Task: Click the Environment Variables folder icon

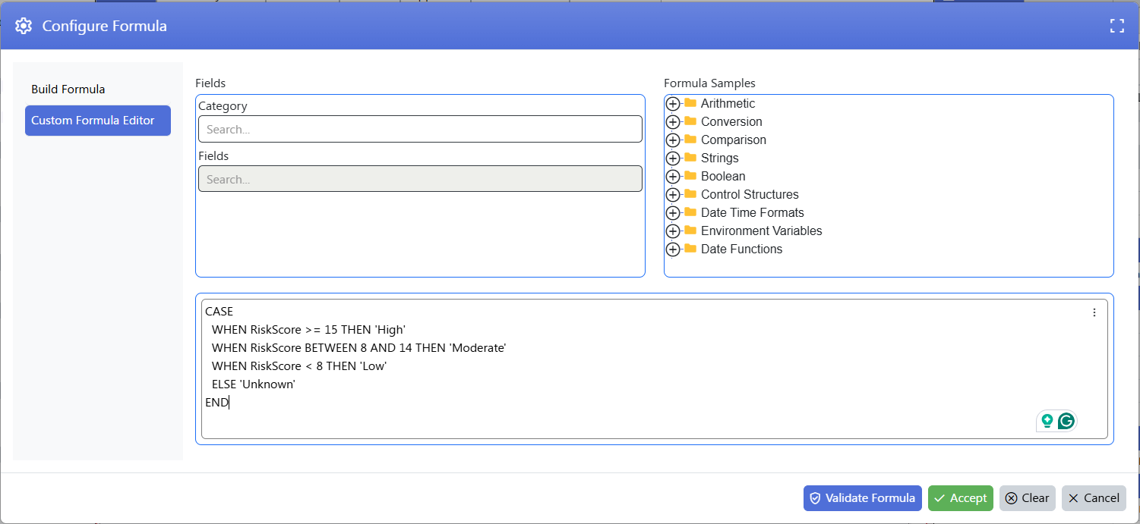Action: click(690, 230)
